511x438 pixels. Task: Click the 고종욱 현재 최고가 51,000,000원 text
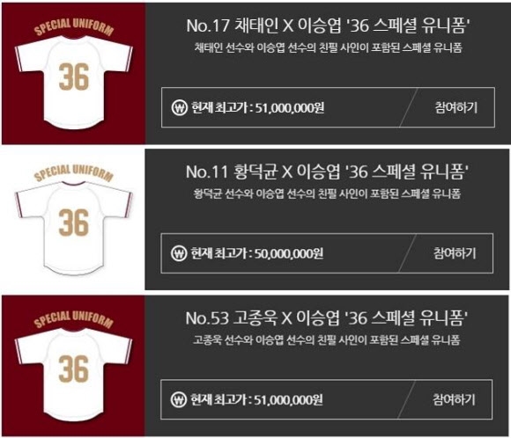(256, 399)
